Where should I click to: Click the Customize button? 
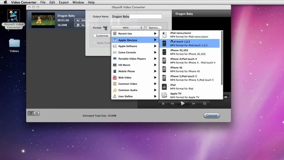(x=102, y=36)
